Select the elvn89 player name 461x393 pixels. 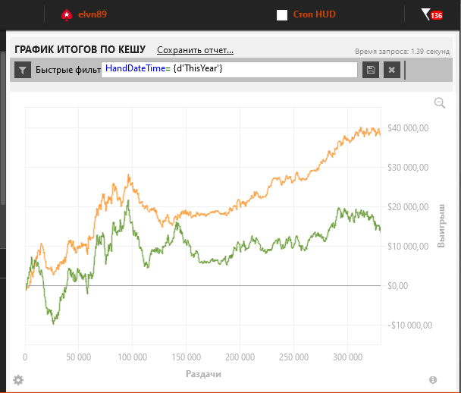(x=93, y=14)
